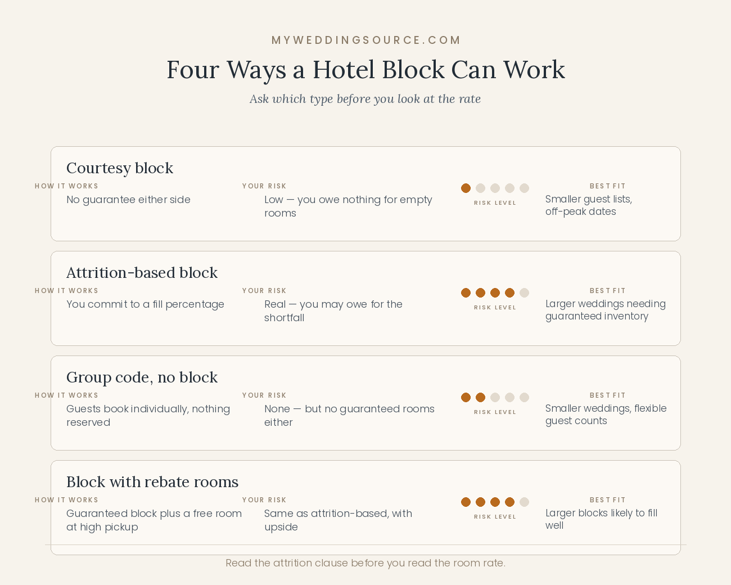
Task: Click the MYWEDDINGSOURCE.COM site name
Action: click(365, 40)
